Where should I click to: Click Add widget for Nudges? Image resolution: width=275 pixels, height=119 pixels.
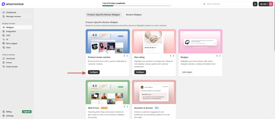pyautogui.click(x=187, y=72)
